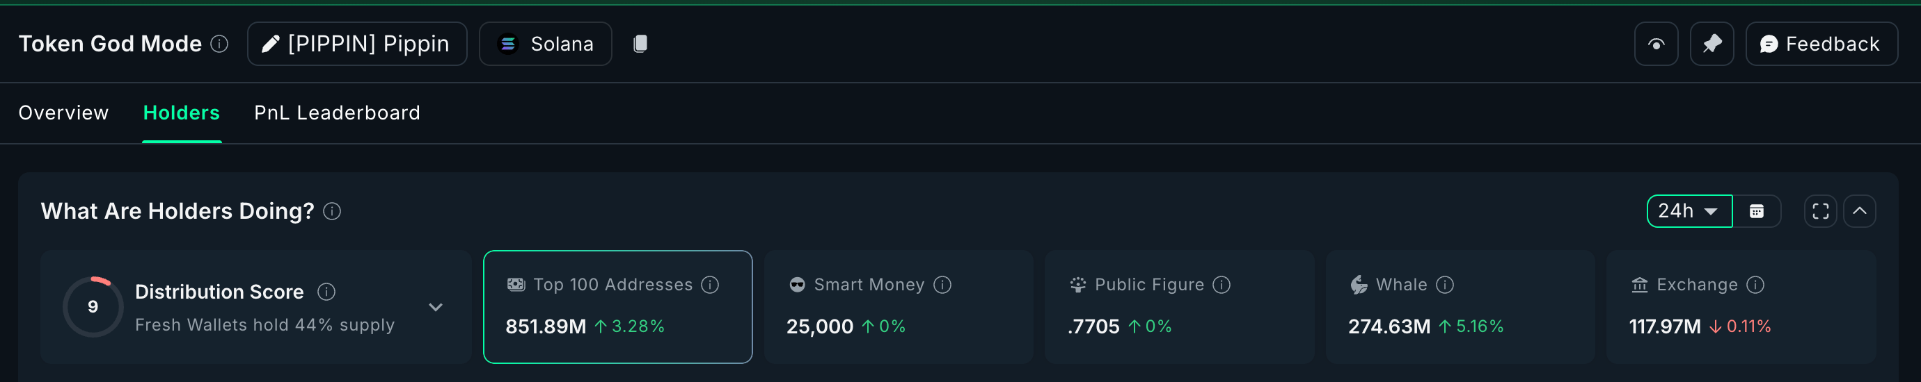The height and width of the screenshot is (382, 1921).
Task: Open the 24h timeframe dropdown
Action: point(1689,211)
